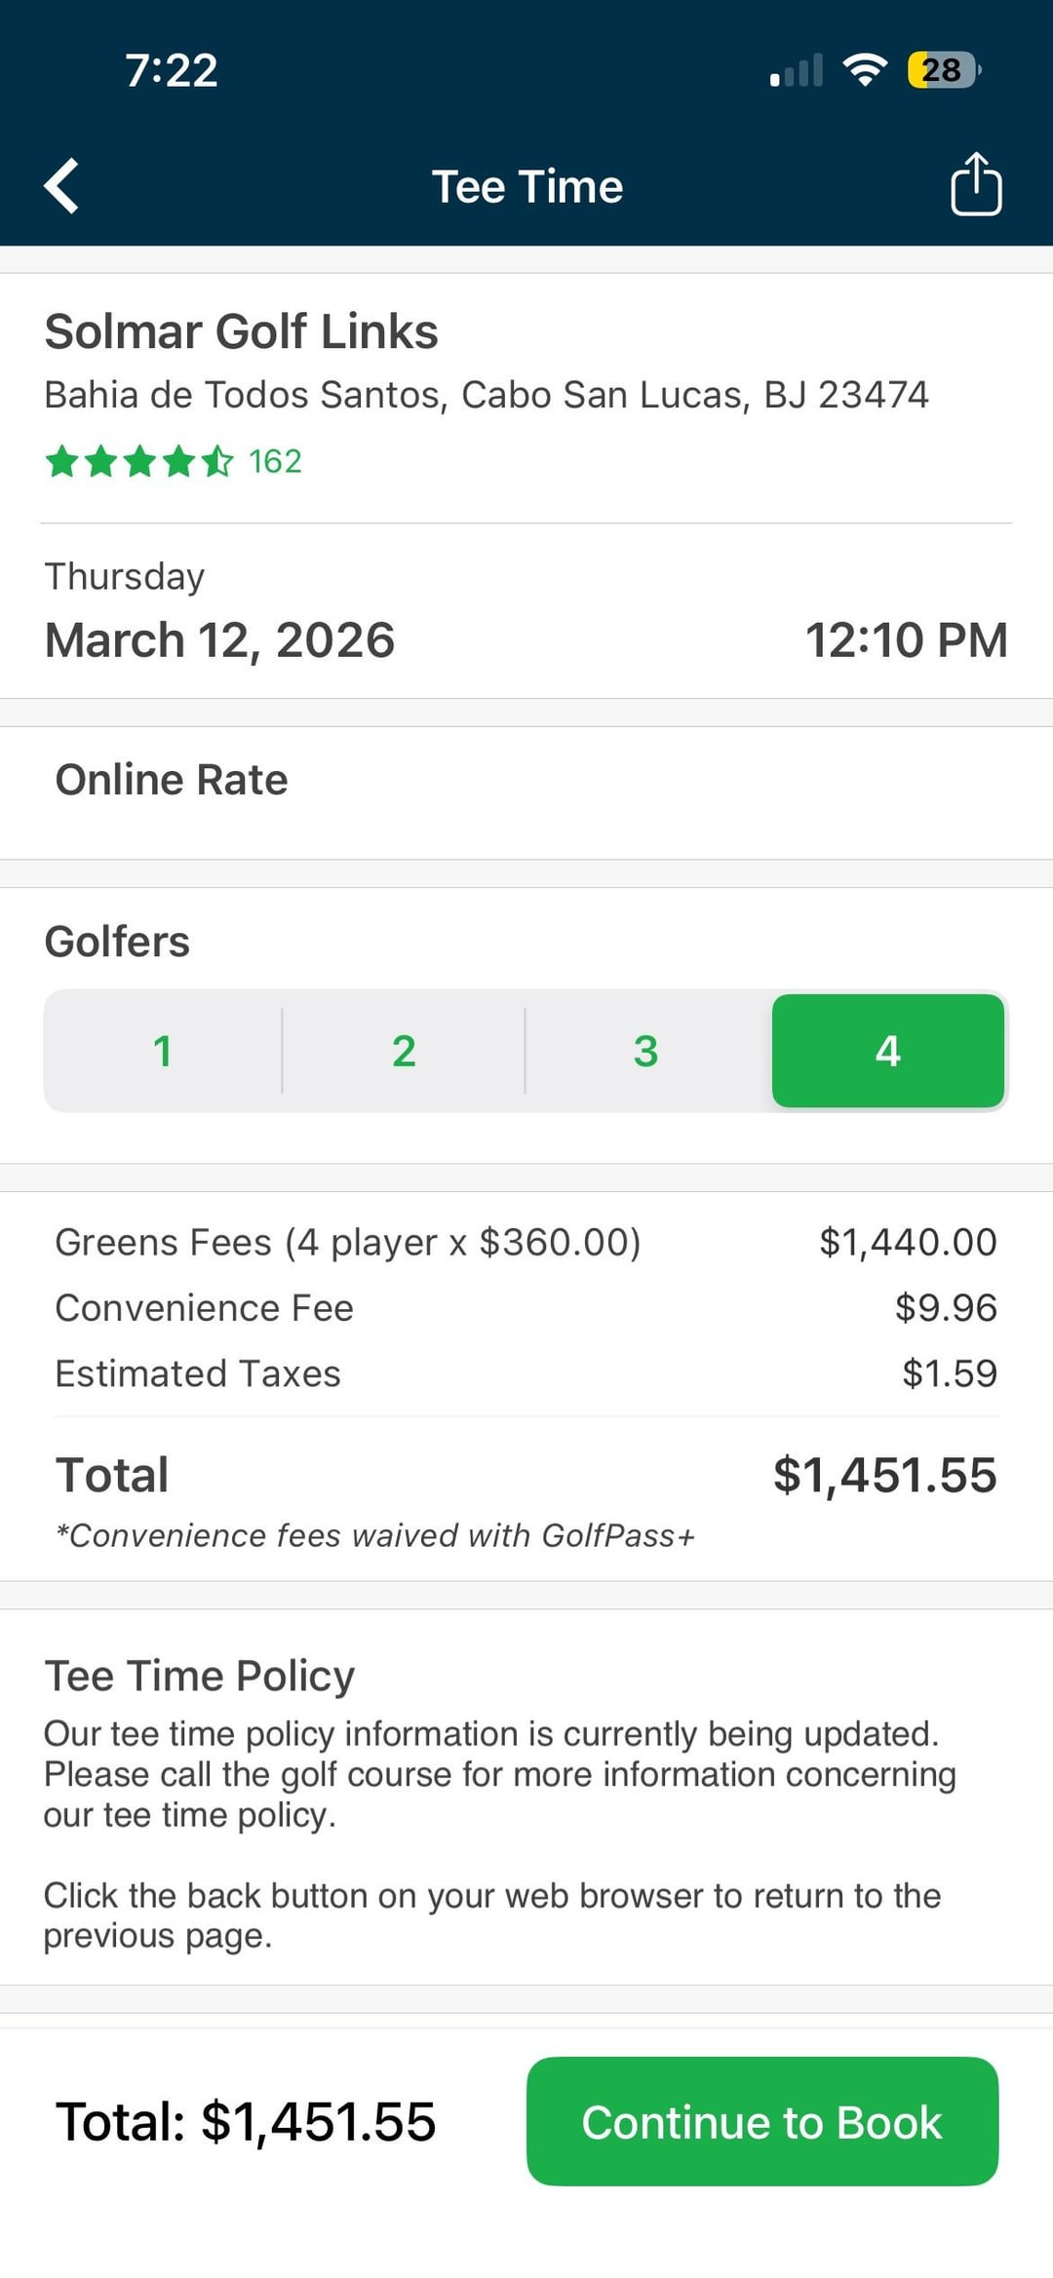This screenshot has height=2278, width=1053.
Task: Tap the March 12, 2026 date
Action: pyautogui.click(x=219, y=640)
